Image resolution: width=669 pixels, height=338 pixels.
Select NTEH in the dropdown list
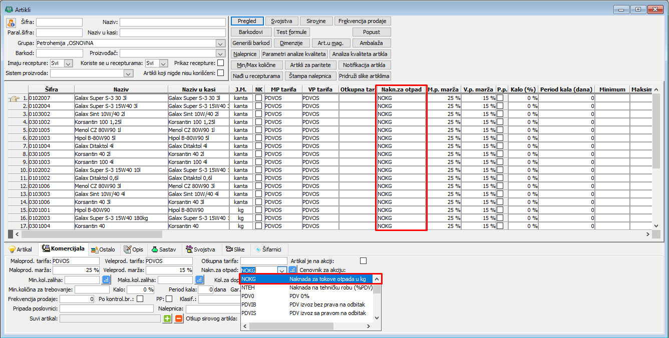click(307, 287)
